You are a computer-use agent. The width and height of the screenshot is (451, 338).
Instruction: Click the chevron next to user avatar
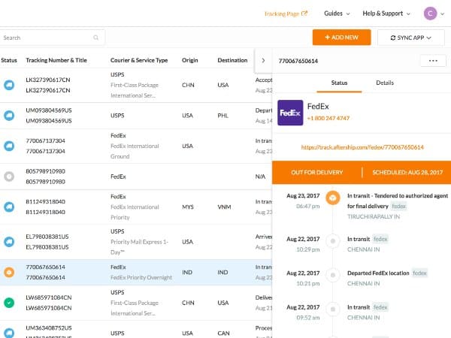pos(443,14)
